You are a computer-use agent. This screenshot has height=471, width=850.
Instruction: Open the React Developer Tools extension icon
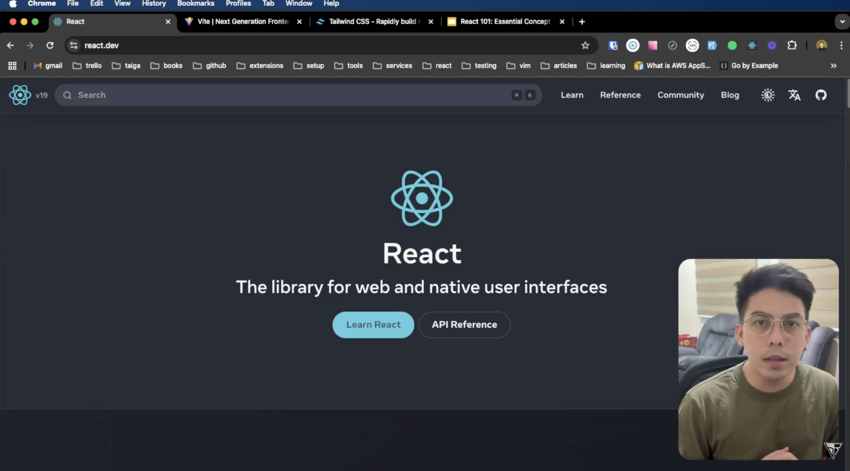click(752, 46)
